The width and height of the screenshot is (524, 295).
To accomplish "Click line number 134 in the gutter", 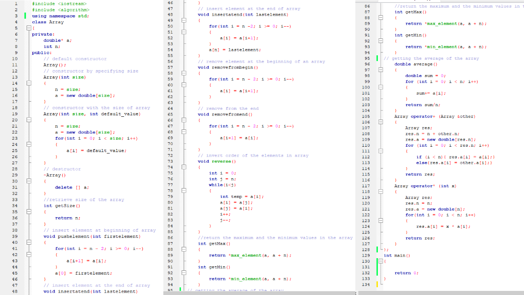I will 366,285.
